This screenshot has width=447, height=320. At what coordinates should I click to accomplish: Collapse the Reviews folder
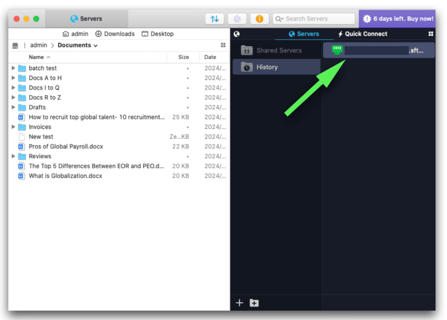pyautogui.click(x=13, y=156)
